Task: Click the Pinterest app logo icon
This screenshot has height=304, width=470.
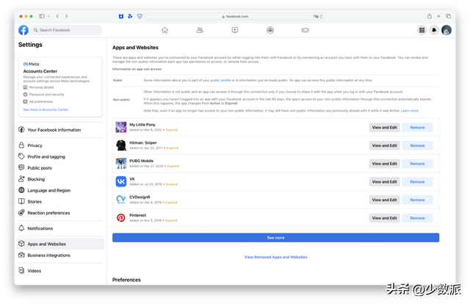Action: (121, 217)
